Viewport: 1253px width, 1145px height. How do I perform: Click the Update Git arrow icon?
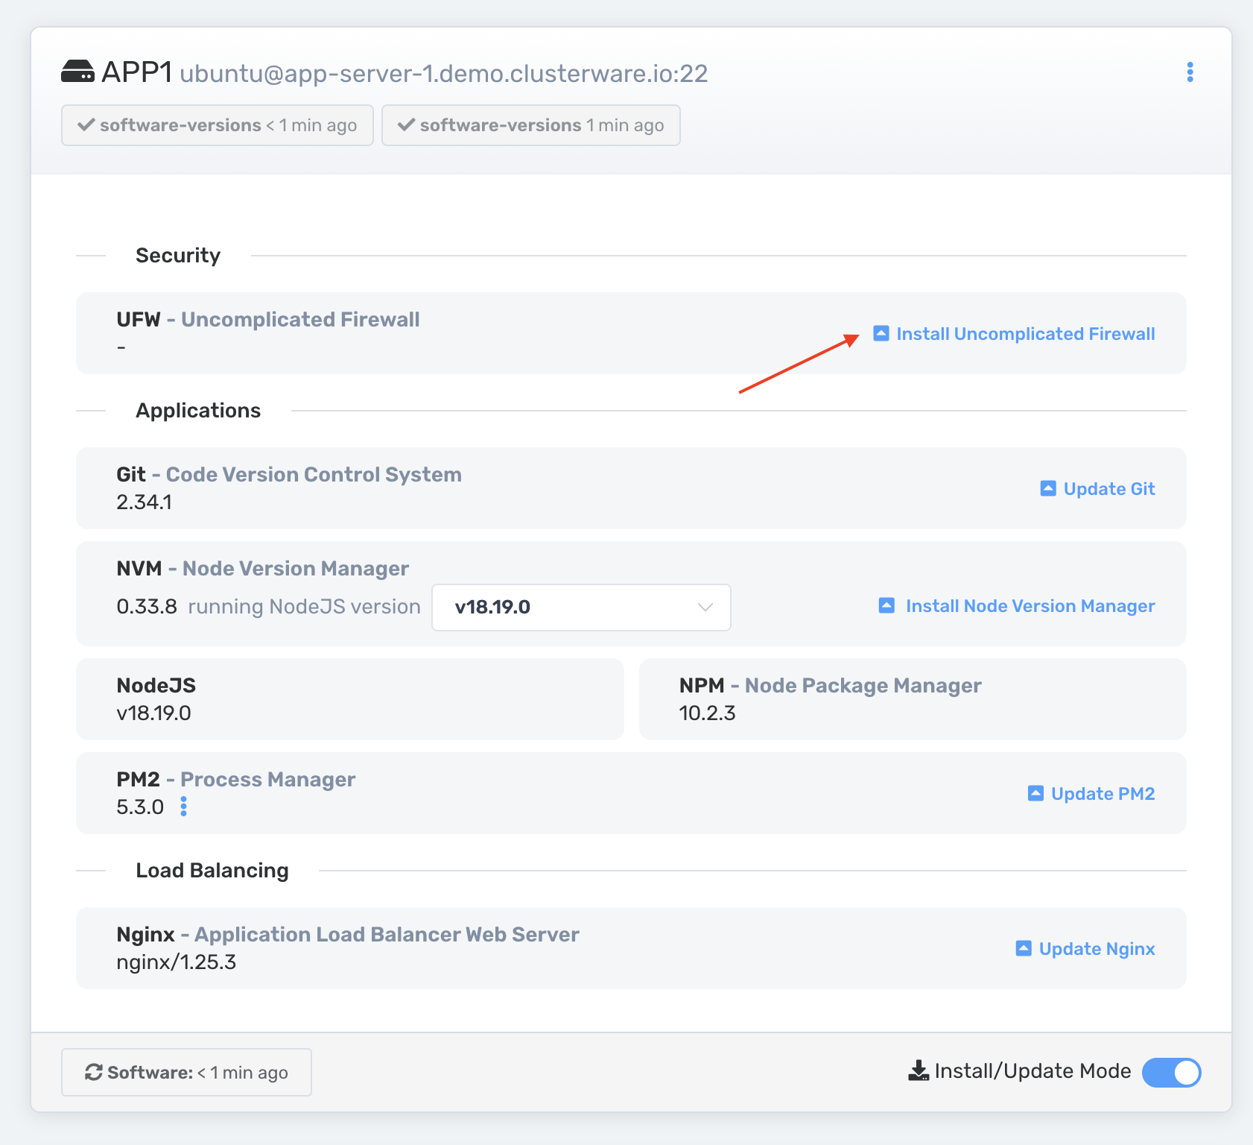[x=1048, y=488]
